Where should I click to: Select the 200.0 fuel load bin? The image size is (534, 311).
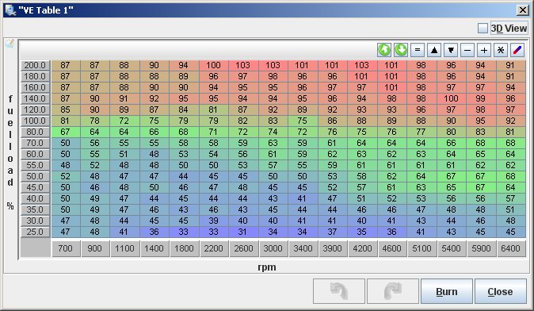click(x=35, y=65)
